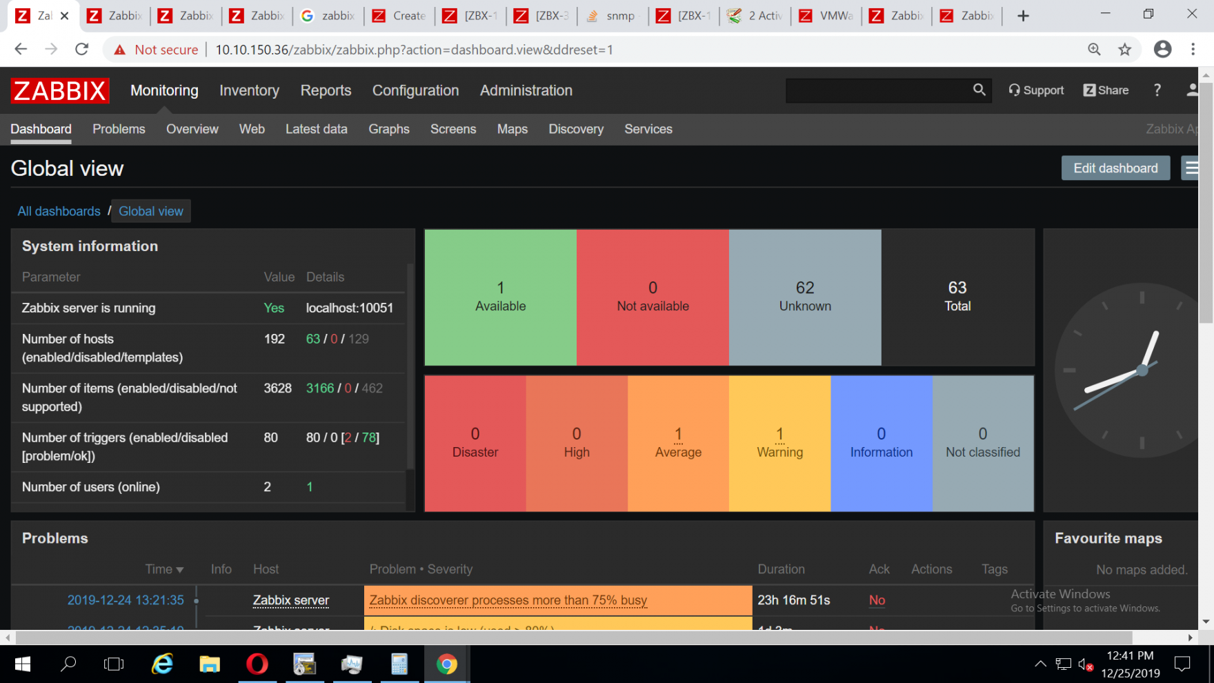
Task: Go to the Overview submenu
Action: pyautogui.click(x=192, y=129)
